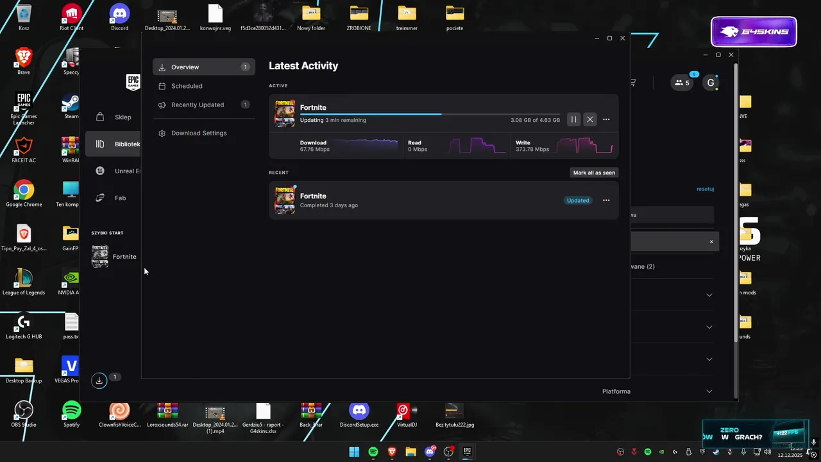Open more options for updating Fortnite
Image resolution: width=821 pixels, height=462 pixels.
coord(606,119)
